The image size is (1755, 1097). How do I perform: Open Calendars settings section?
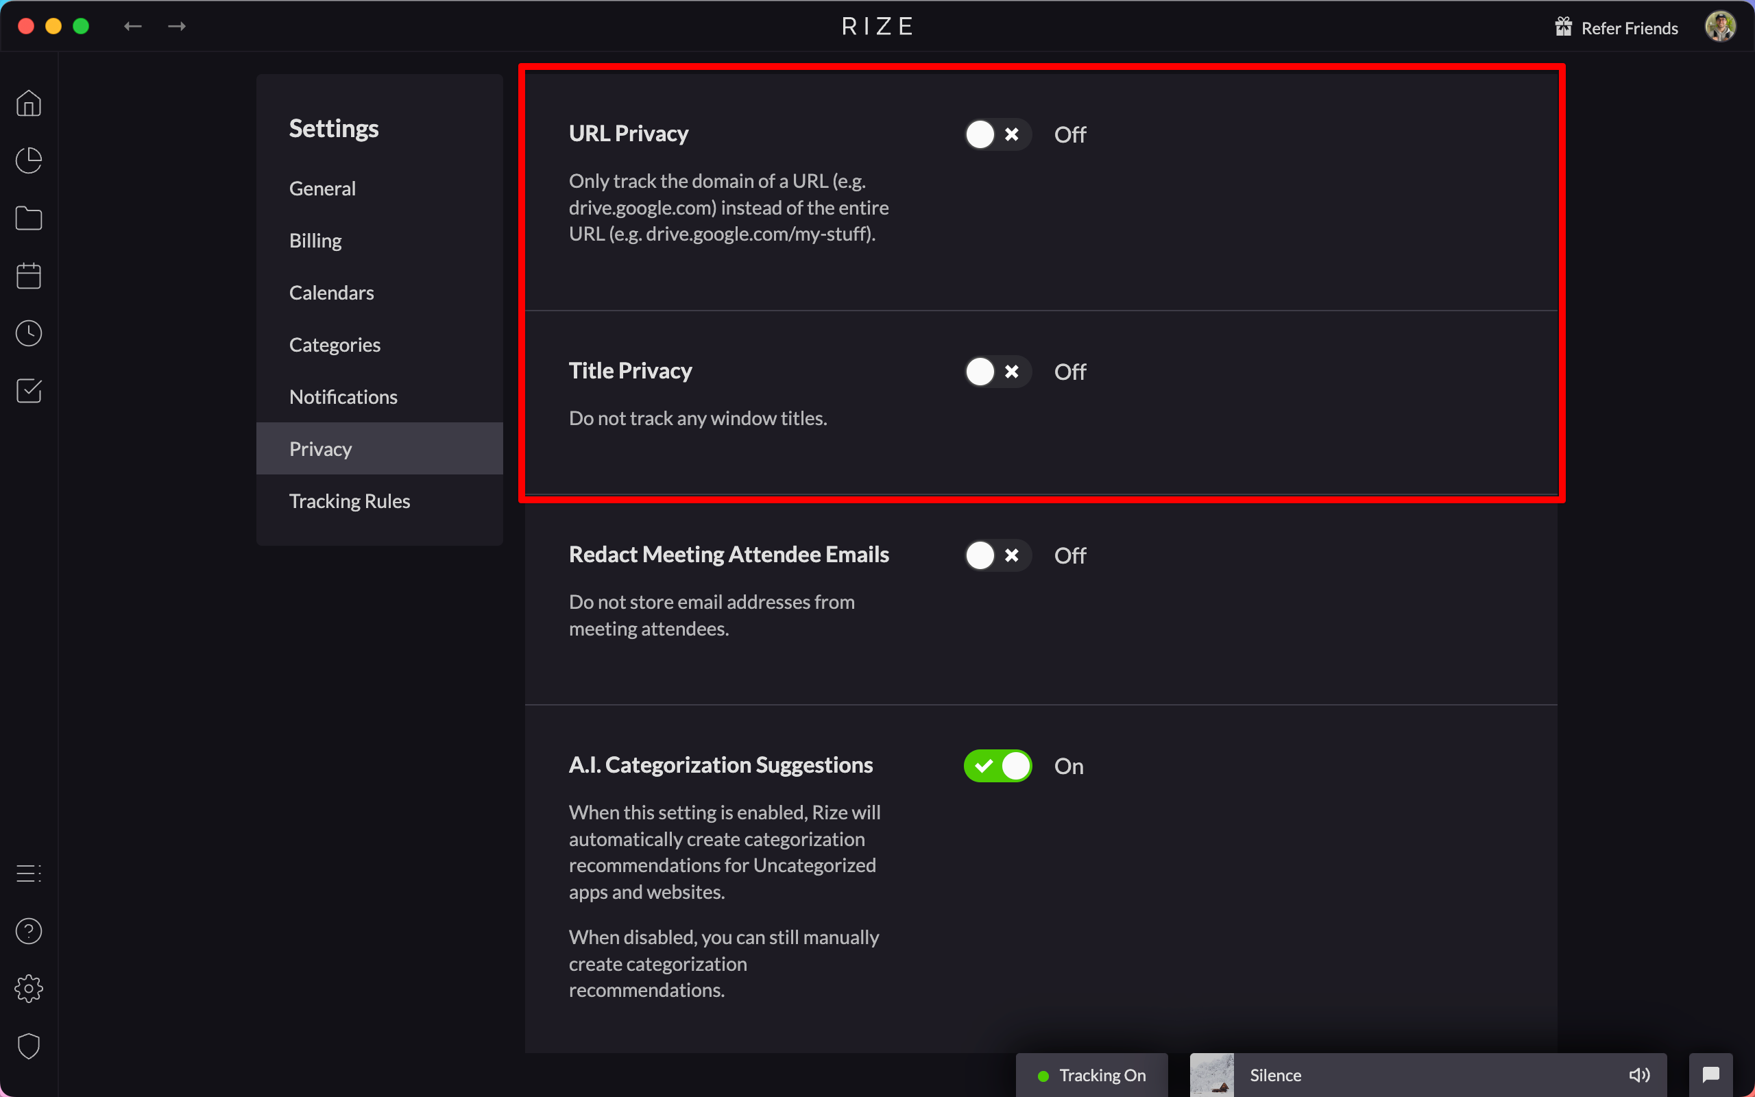pos(380,292)
